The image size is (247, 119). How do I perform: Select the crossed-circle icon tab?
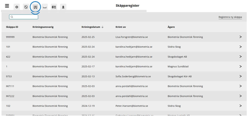point(26,7)
